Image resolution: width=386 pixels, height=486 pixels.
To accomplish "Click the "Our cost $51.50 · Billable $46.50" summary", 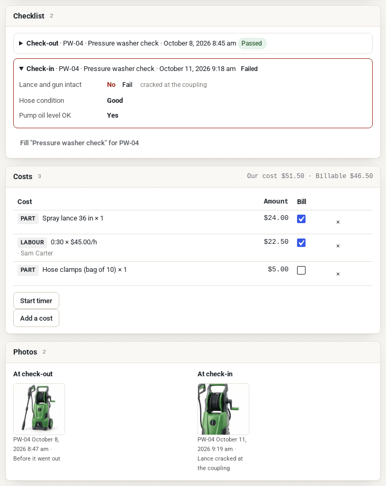I will point(310,176).
